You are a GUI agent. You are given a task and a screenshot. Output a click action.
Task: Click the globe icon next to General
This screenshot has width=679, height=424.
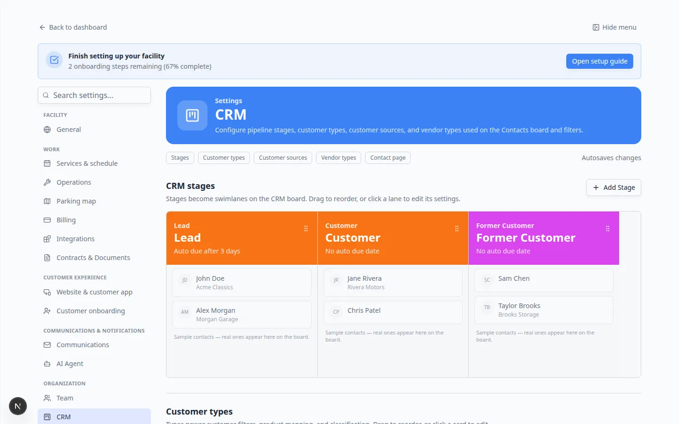point(47,130)
